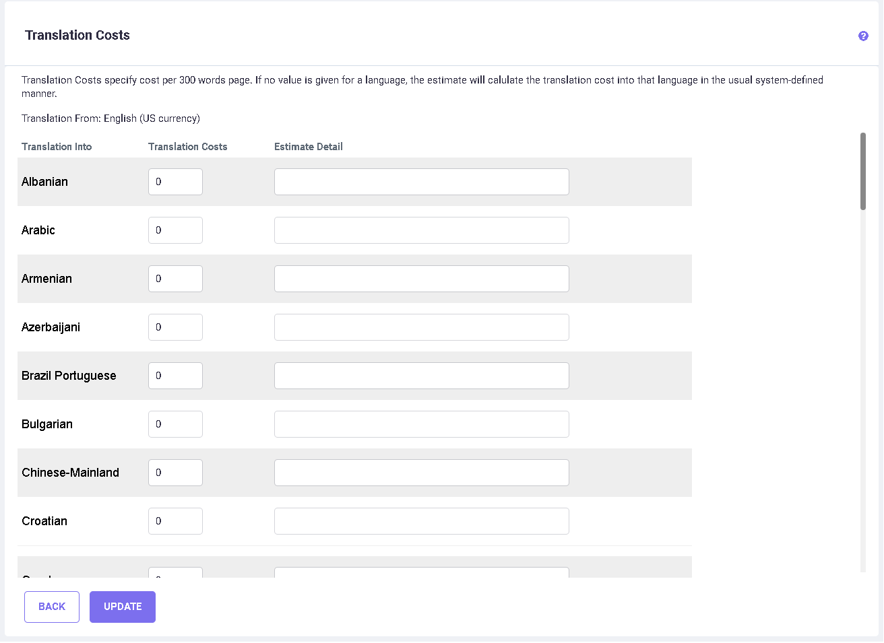Viewport: 884px width, 643px height.
Task: Click the Back button
Action: click(x=52, y=607)
